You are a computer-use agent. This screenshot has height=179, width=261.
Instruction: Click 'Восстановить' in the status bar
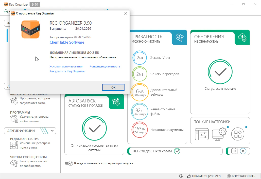click(x=241, y=176)
